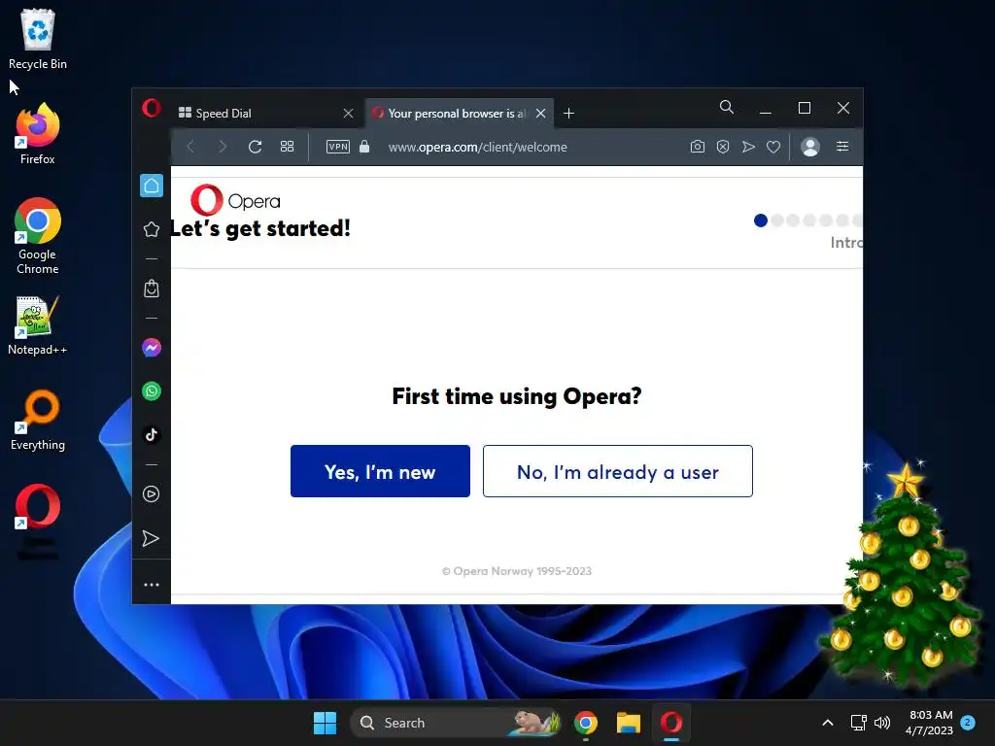The height and width of the screenshot is (746, 995).
Task: Open the clock and date 8:03 AM
Action: click(930, 723)
